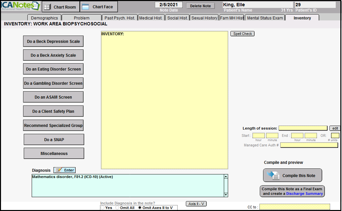Click the Enter diagnosis pencil icon
Viewport: 342px width, 211px height.
pyautogui.click(x=58, y=170)
